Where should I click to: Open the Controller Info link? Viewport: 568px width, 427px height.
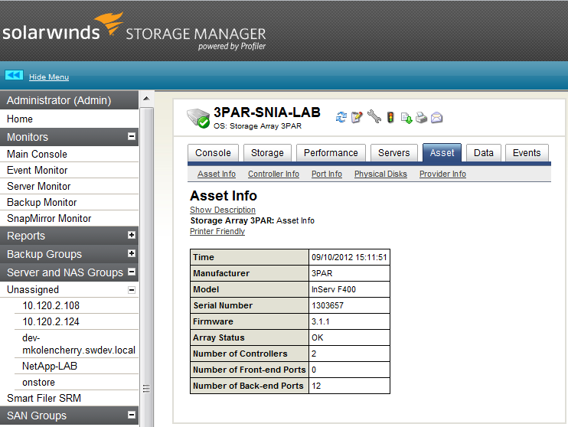(273, 174)
